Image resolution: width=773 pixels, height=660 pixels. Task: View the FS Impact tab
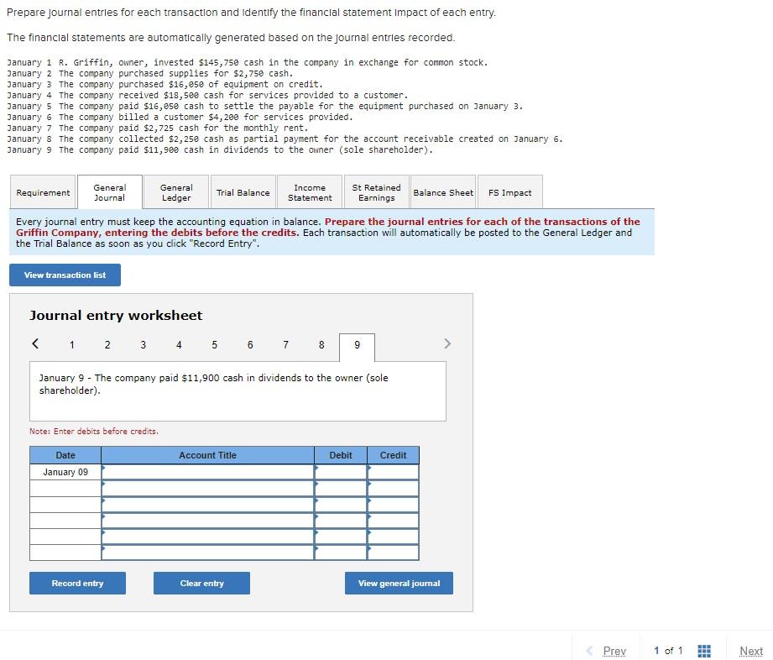[509, 191]
